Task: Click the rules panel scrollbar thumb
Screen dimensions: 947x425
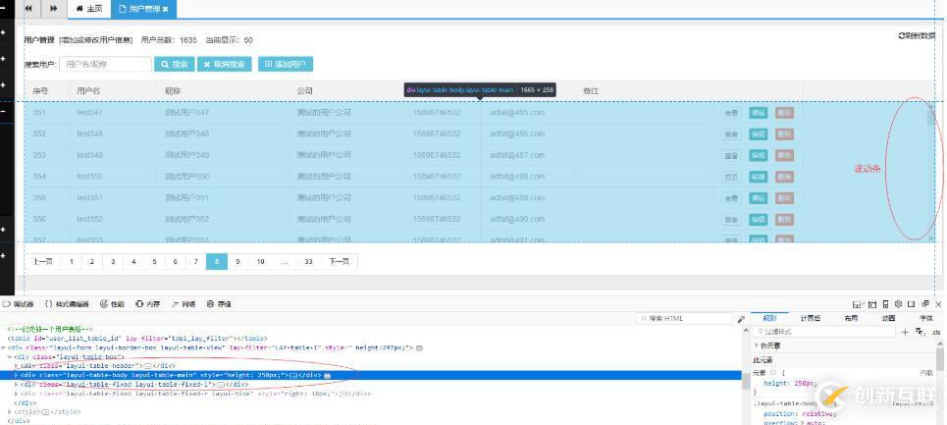Action: tap(940, 358)
